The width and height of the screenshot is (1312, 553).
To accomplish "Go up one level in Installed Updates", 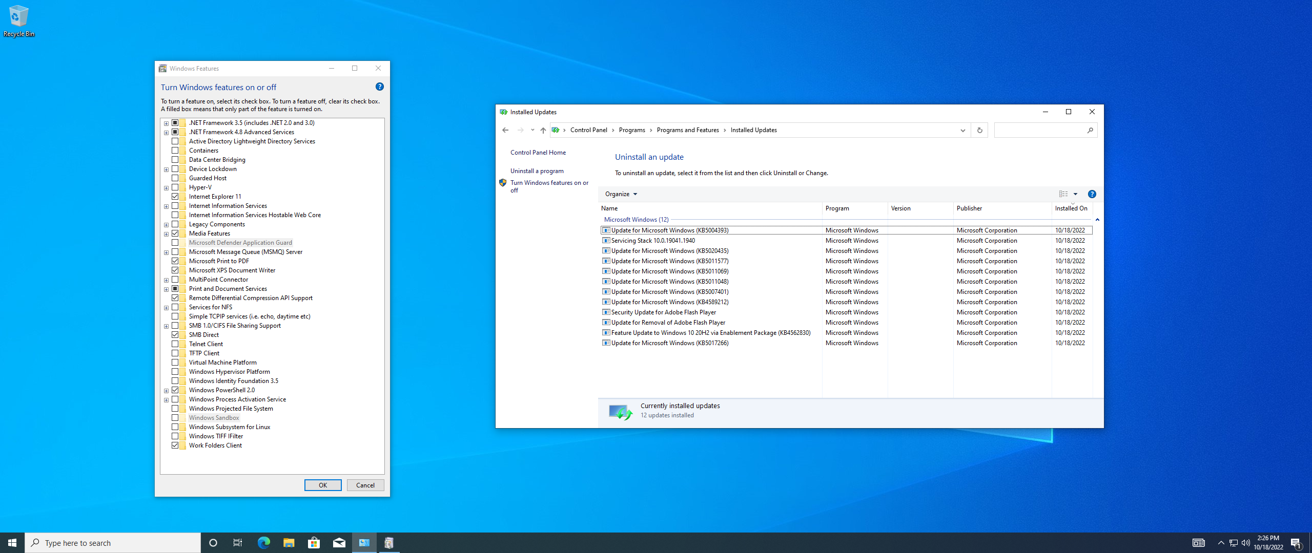I will tap(543, 130).
